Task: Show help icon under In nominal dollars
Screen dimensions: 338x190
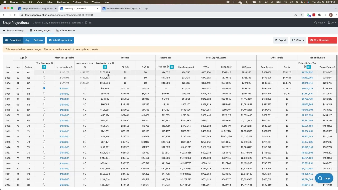Action: point(84,67)
